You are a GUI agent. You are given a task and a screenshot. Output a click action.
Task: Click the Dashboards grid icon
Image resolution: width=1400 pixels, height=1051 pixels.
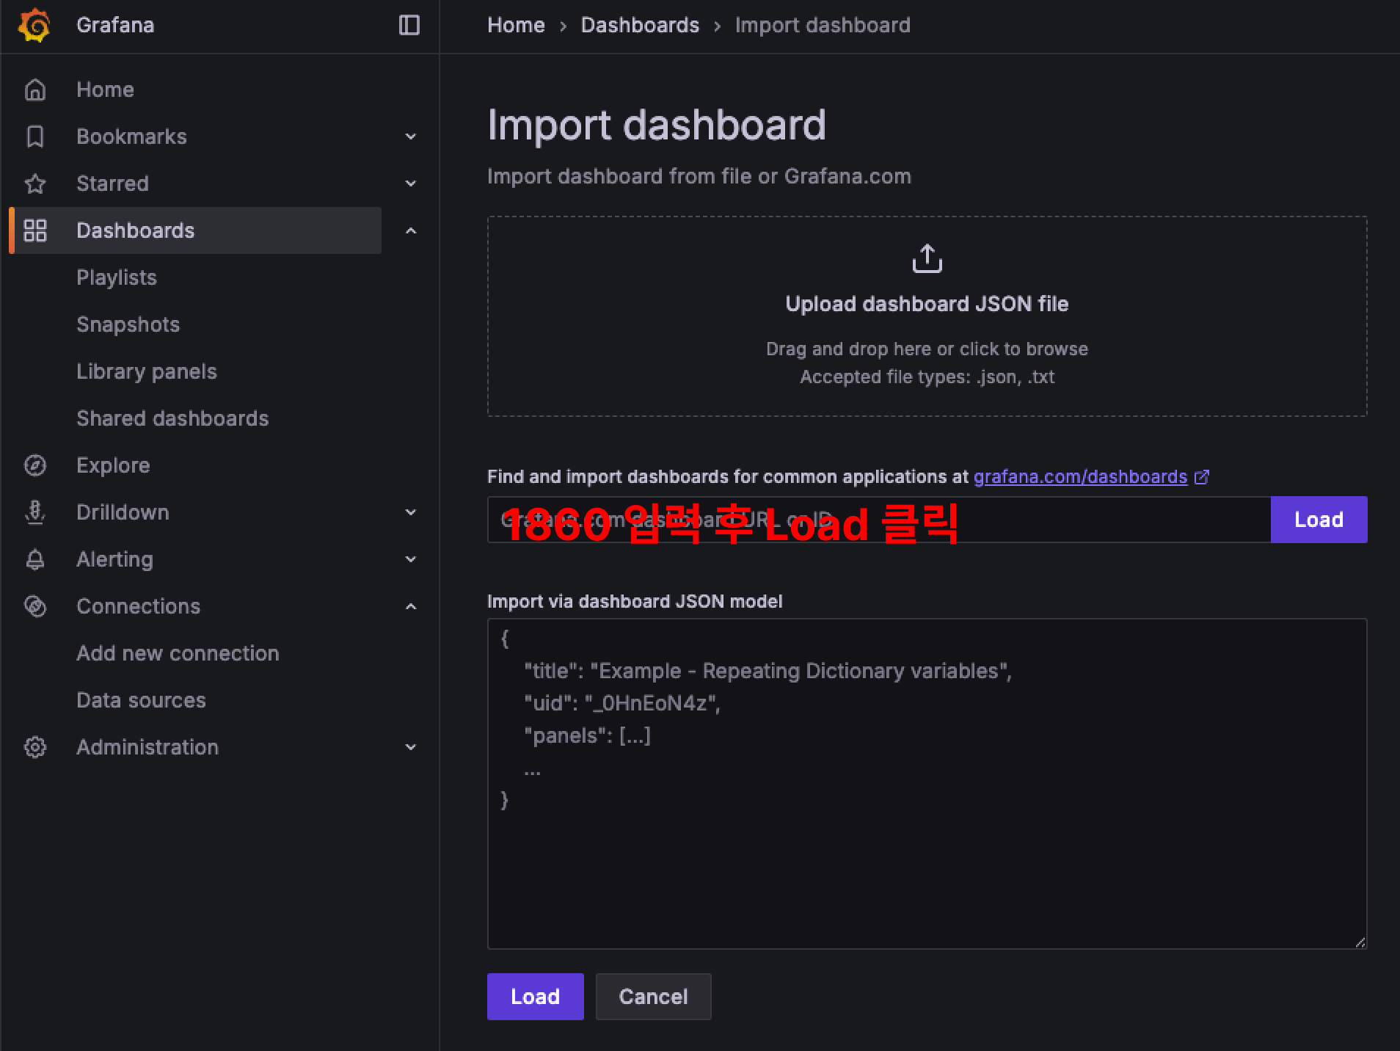(x=35, y=230)
